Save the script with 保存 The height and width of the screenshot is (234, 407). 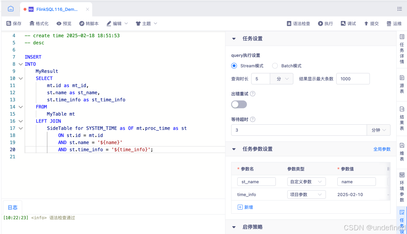(14, 24)
